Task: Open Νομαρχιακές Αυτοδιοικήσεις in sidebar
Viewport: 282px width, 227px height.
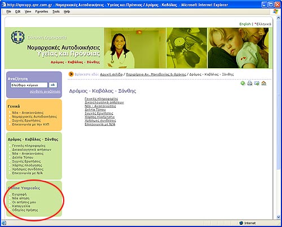Action: click(x=34, y=116)
